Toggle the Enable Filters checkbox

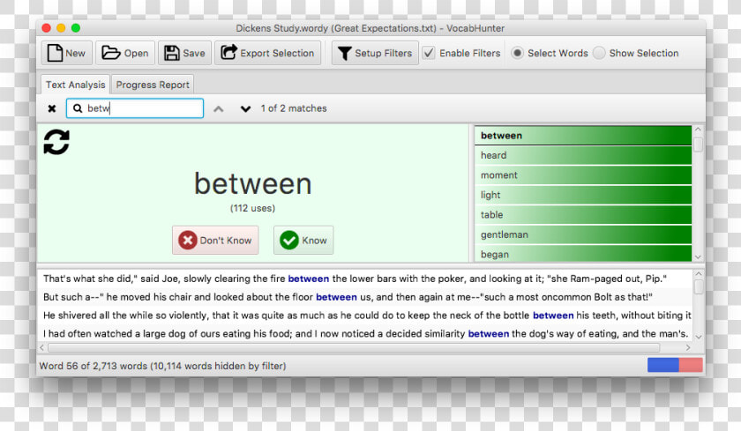tap(429, 53)
